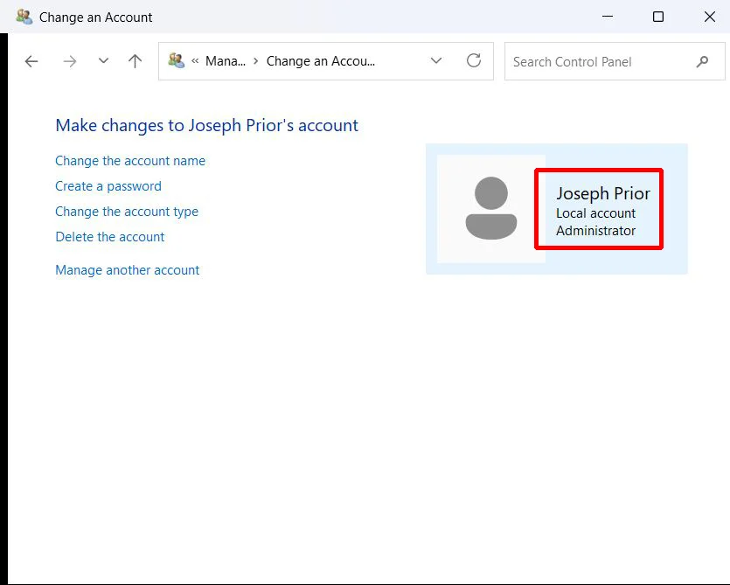
Task: Click the Search Control Panel field
Action: pos(615,61)
